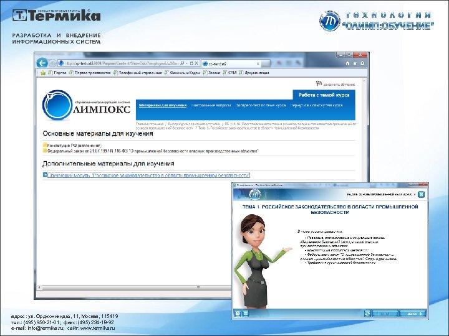Click the favorites bar star icon
The image size is (449, 336).
[x=43, y=73]
